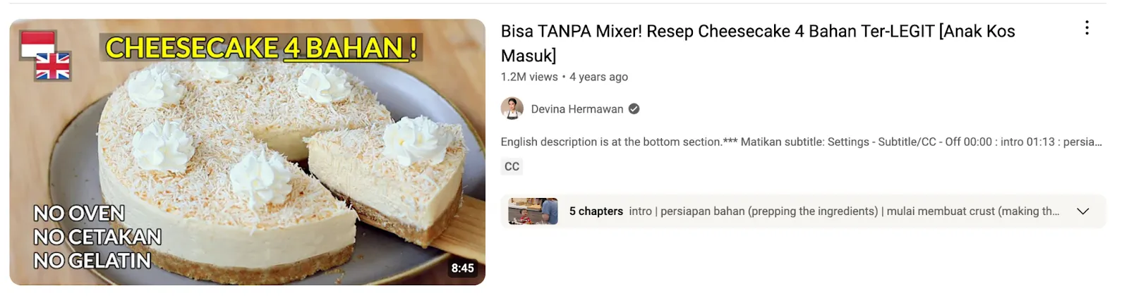Click the "CHEESECAKE 4 BAHAN!" thumbnail banner

pos(261,48)
